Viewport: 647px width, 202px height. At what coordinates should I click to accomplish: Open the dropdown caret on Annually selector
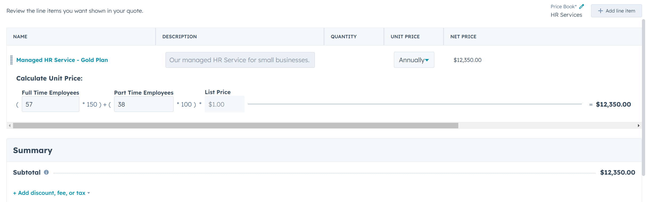coord(427,60)
